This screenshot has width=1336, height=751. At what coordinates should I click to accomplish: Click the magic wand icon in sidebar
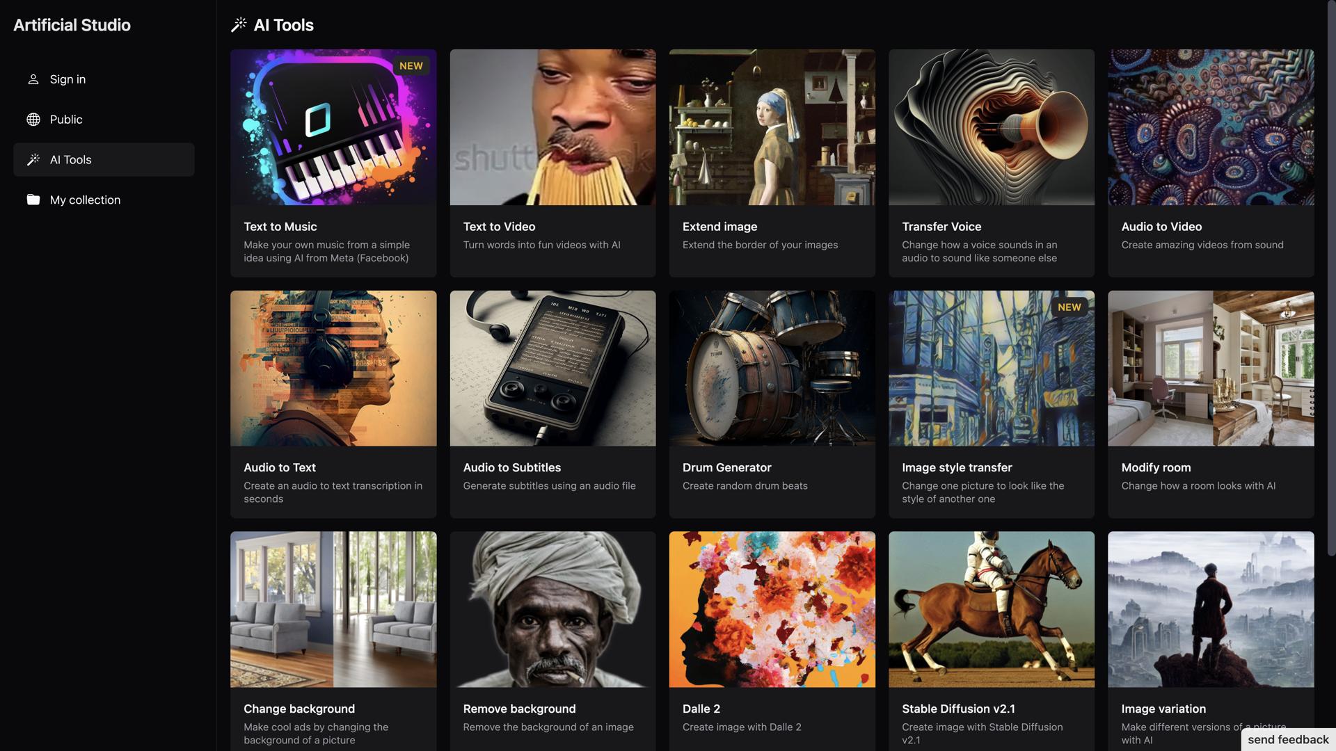click(x=33, y=160)
